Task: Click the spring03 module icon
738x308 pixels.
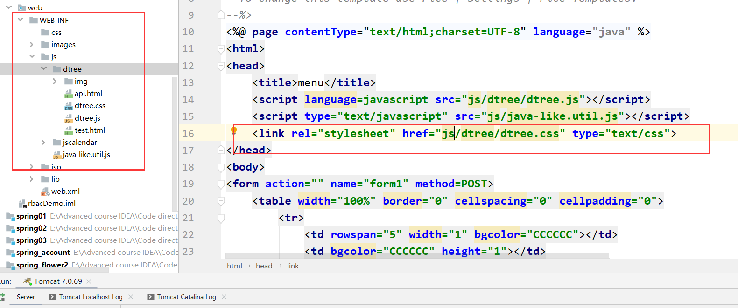Action: coord(10,240)
